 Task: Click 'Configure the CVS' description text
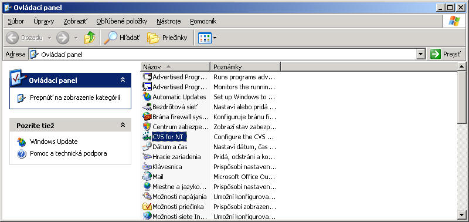click(243, 137)
